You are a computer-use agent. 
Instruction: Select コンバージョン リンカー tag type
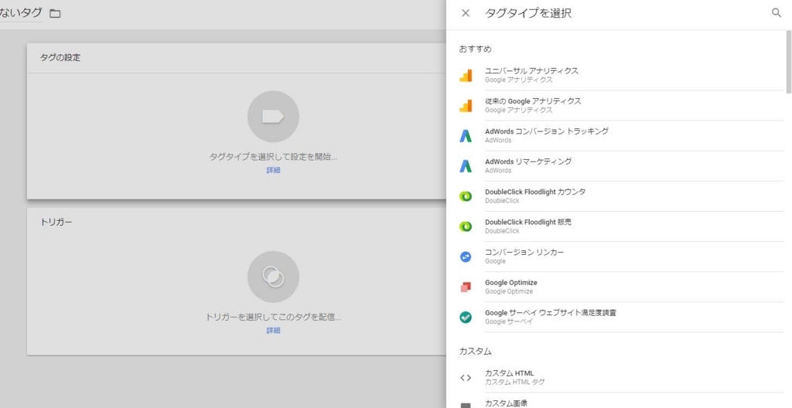(x=620, y=257)
